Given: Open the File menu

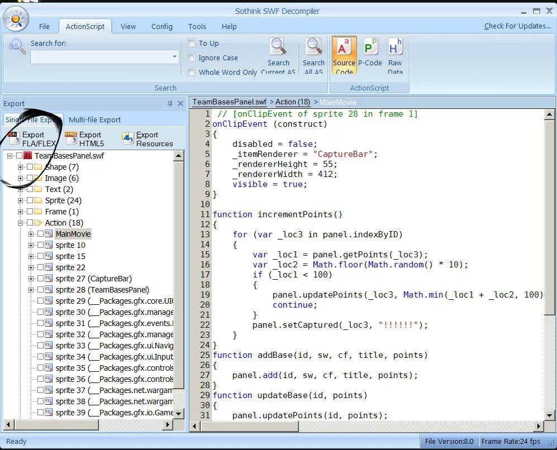Looking at the screenshot, I should (x=44, y=27).
